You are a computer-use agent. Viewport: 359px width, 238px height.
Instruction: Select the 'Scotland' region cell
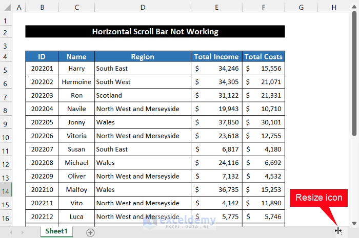[143, 95]
